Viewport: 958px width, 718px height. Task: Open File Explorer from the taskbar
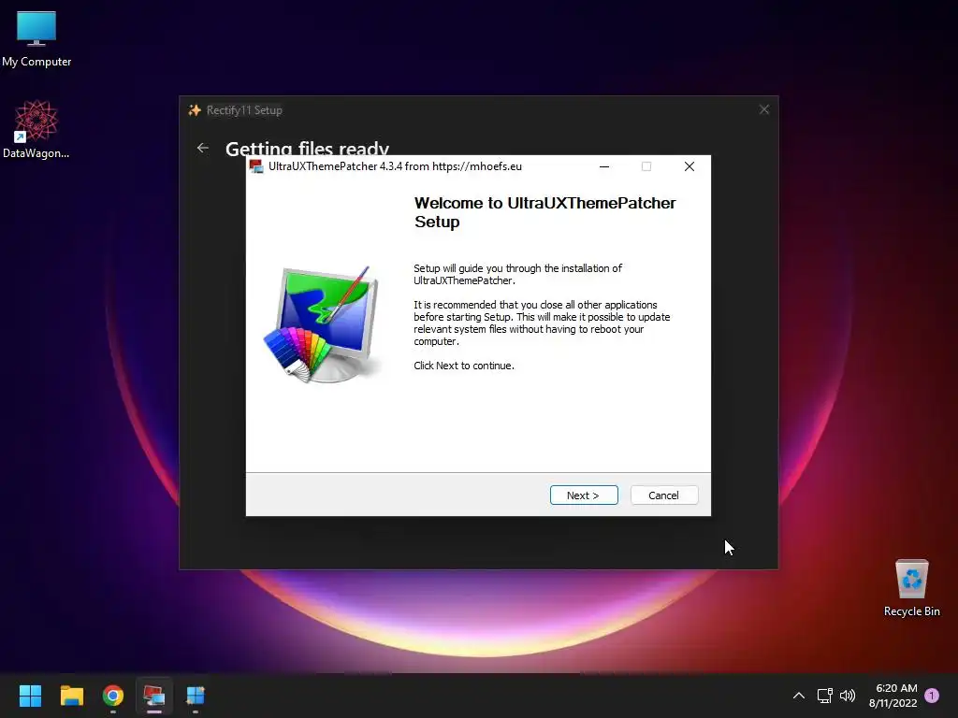pos(71,696)
